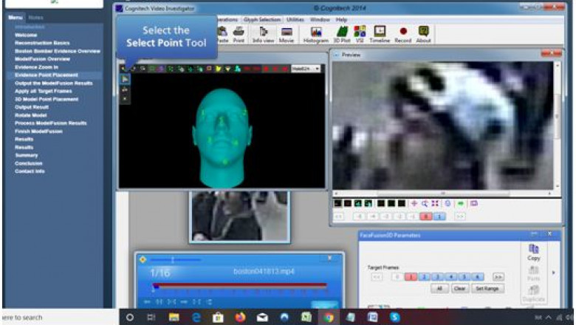Click the Set Range button
The image size is (576, 325).
(x=487, y=289)
